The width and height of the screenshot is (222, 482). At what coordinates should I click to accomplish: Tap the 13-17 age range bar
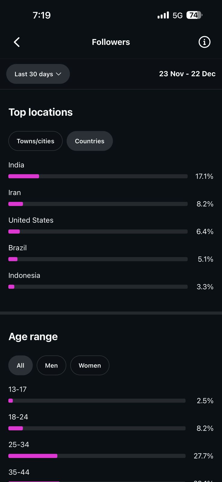pos(97,401)
